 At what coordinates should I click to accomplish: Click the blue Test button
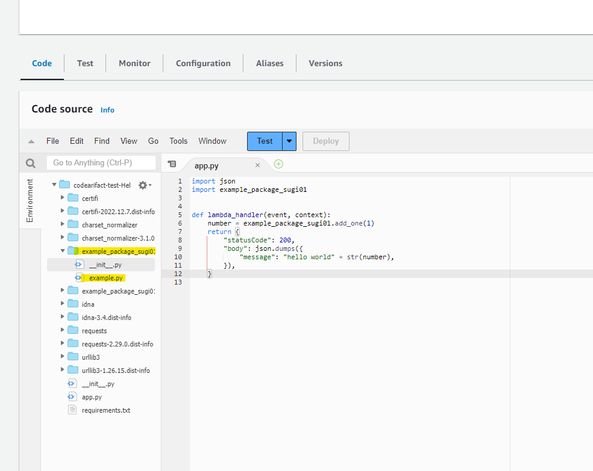click(265, 141)
